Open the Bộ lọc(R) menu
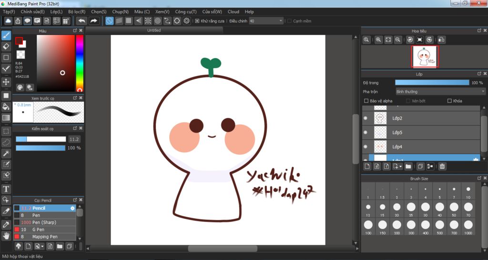This screenshot has width=488, height=260. click(x=77, y=11)
